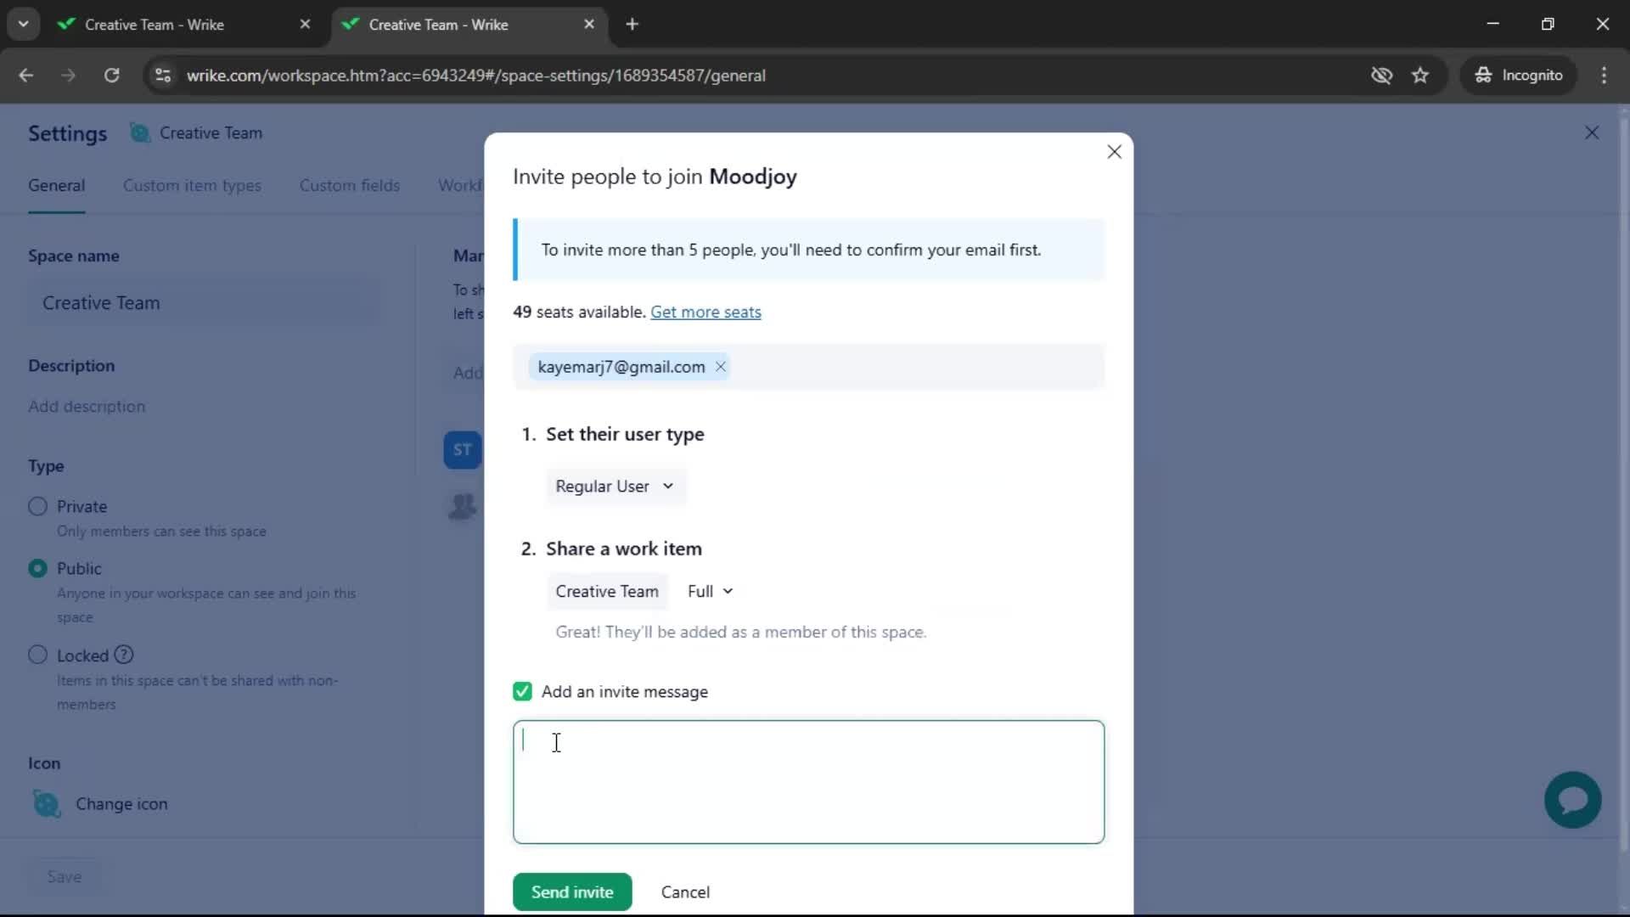Click the Save settings button
The height and width of the screenshot is (917, 1630).
[65, 876]
